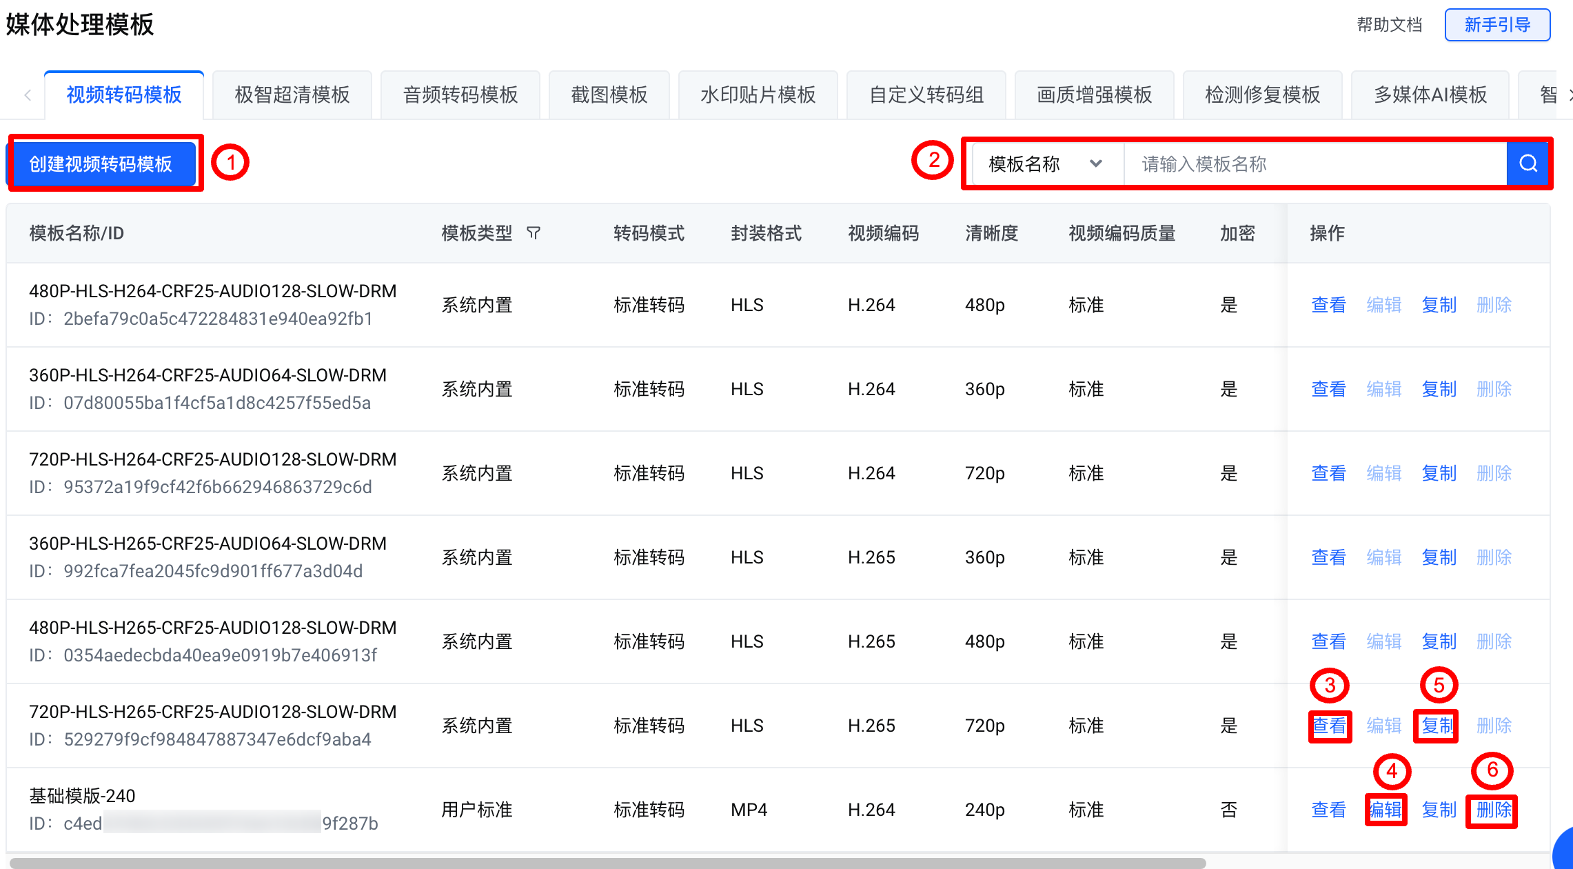The height and width of the screenshot is (869, 1573).
Task: Select template name 480P-HLS-H264-CRF25-AUDIO128-SLOW-DRM
Action: pos(213,291)
